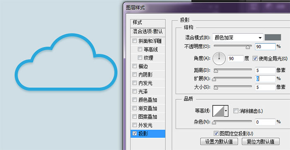Open the shadow color swatch
Image resolution: width=290 pixels, height=150 pixels.
273,37
